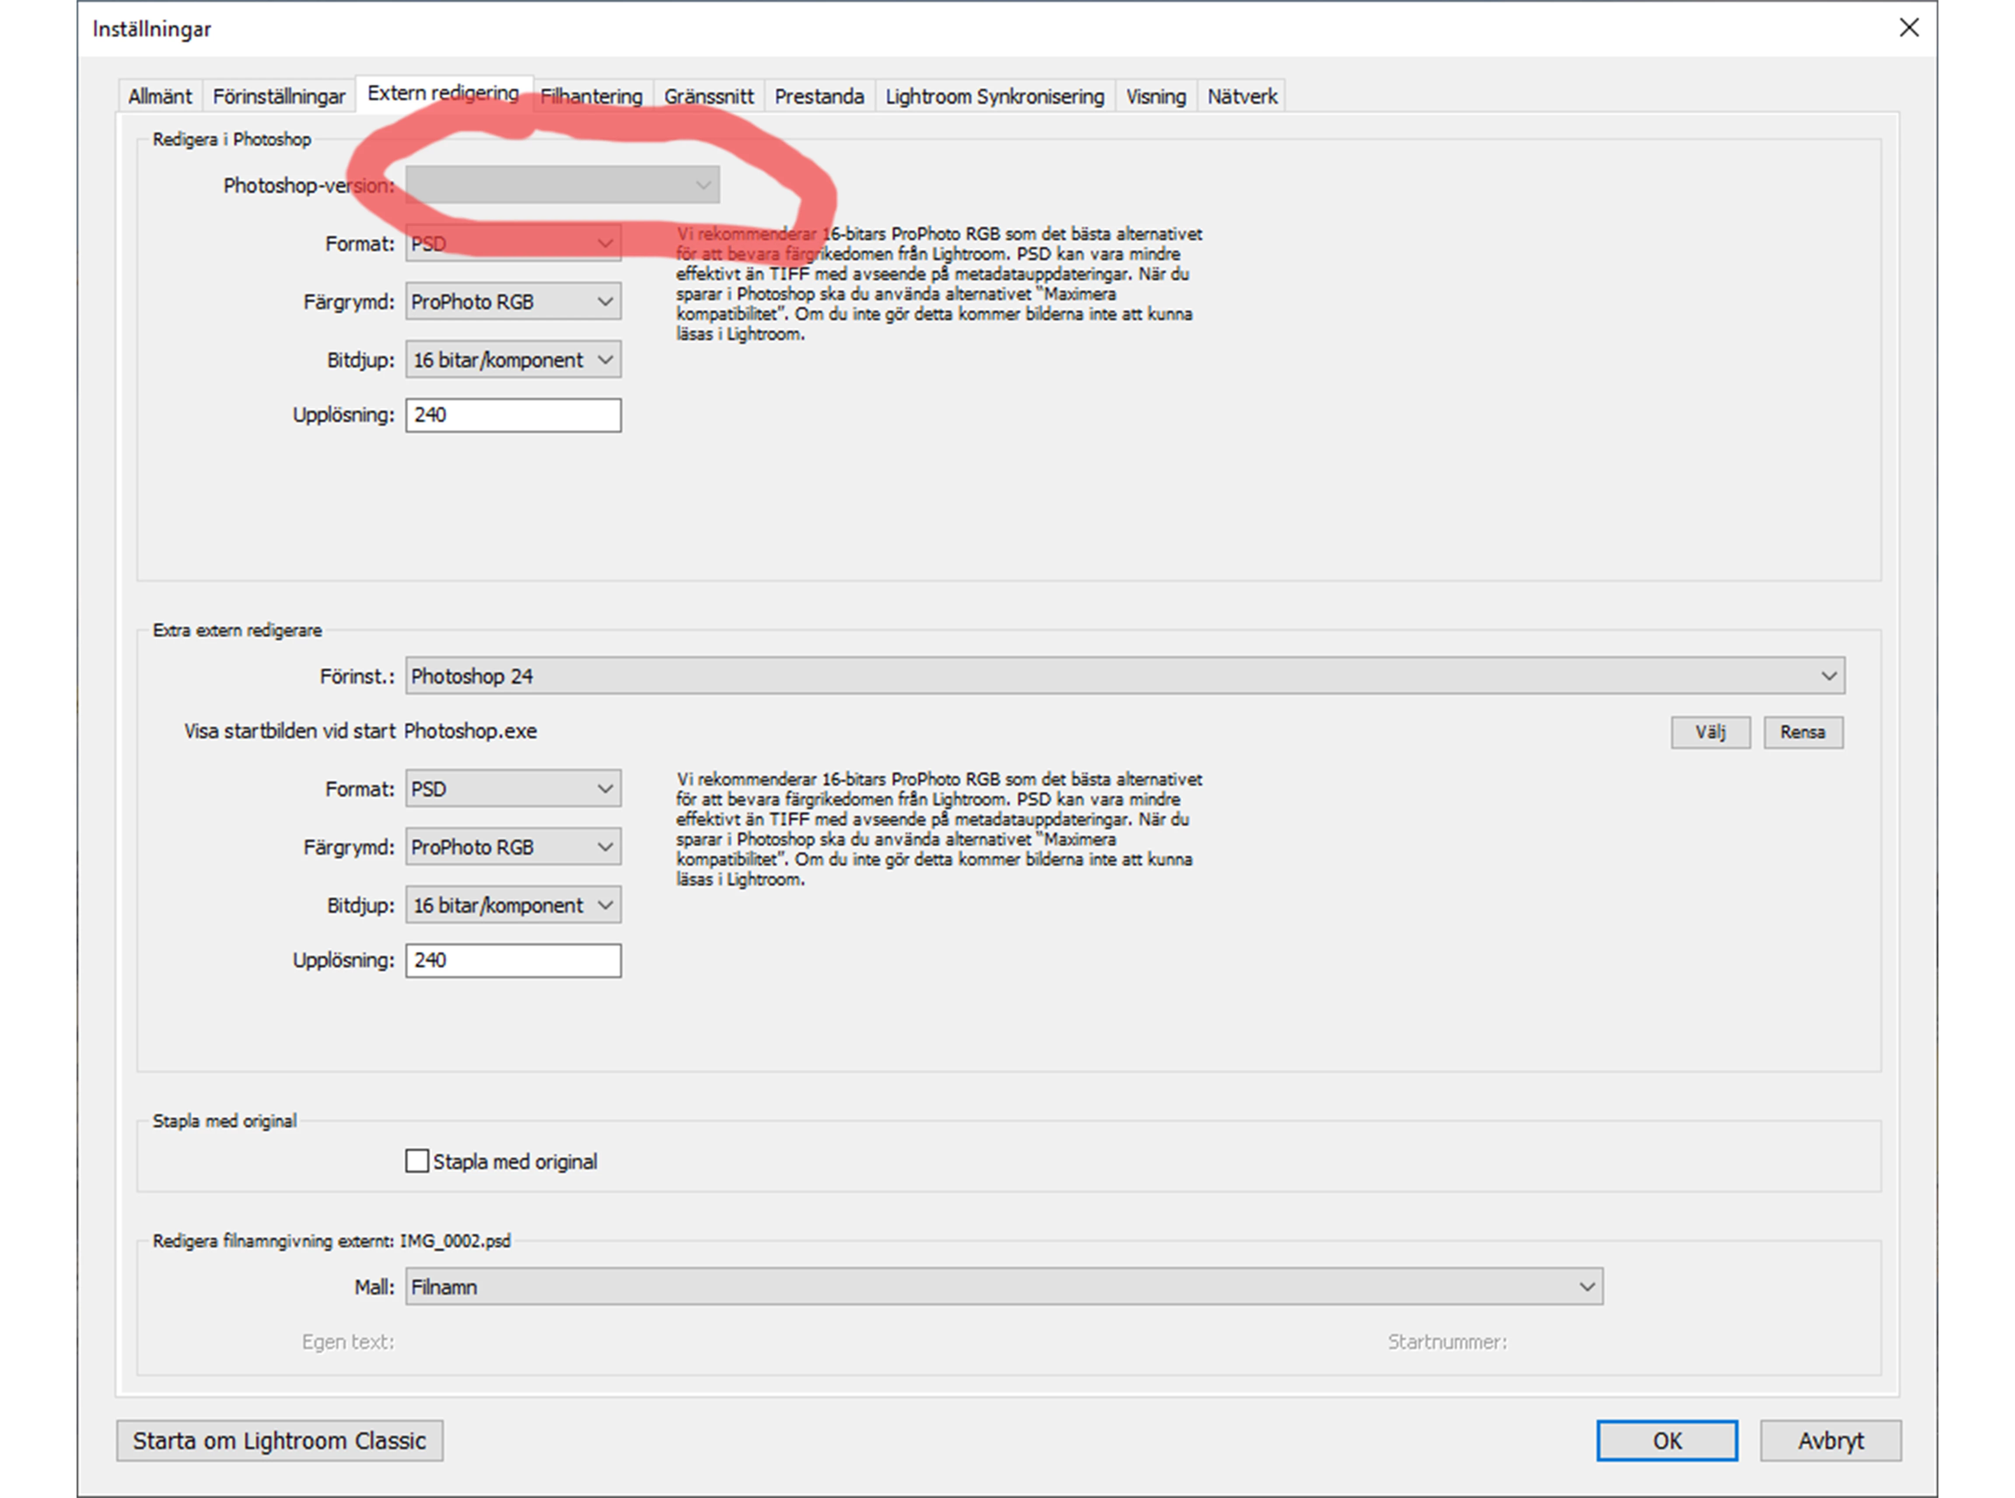Open Bitdjup dropdown in Extra extern redigerare
Screen dimensions: 2015x1498
pos(513,906)
